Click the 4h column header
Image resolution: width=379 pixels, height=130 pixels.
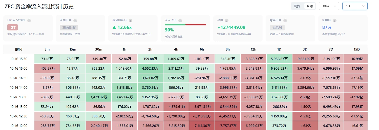[x=176, y=49]
